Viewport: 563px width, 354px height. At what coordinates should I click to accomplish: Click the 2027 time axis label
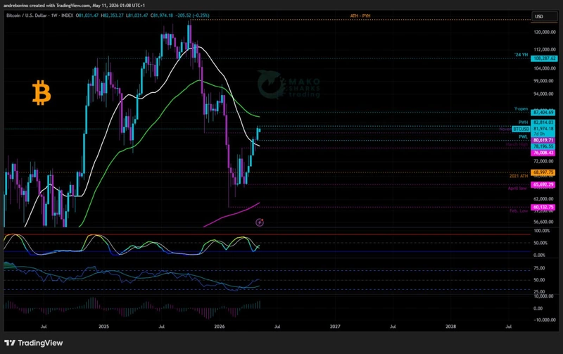click(335, 327)
